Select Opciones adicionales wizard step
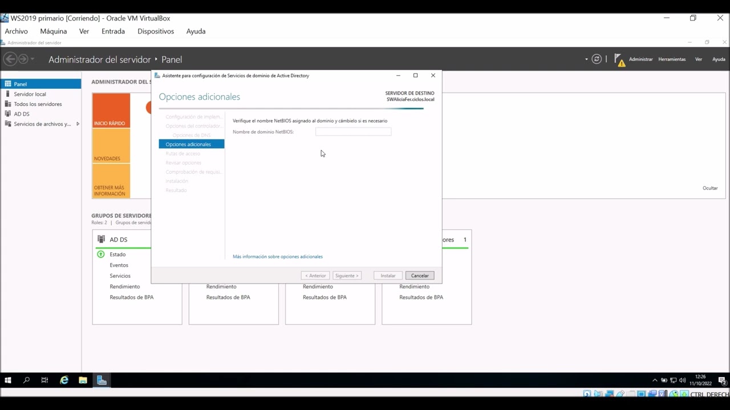This screenshot has height=410, width=730. (x=192, y=144)
